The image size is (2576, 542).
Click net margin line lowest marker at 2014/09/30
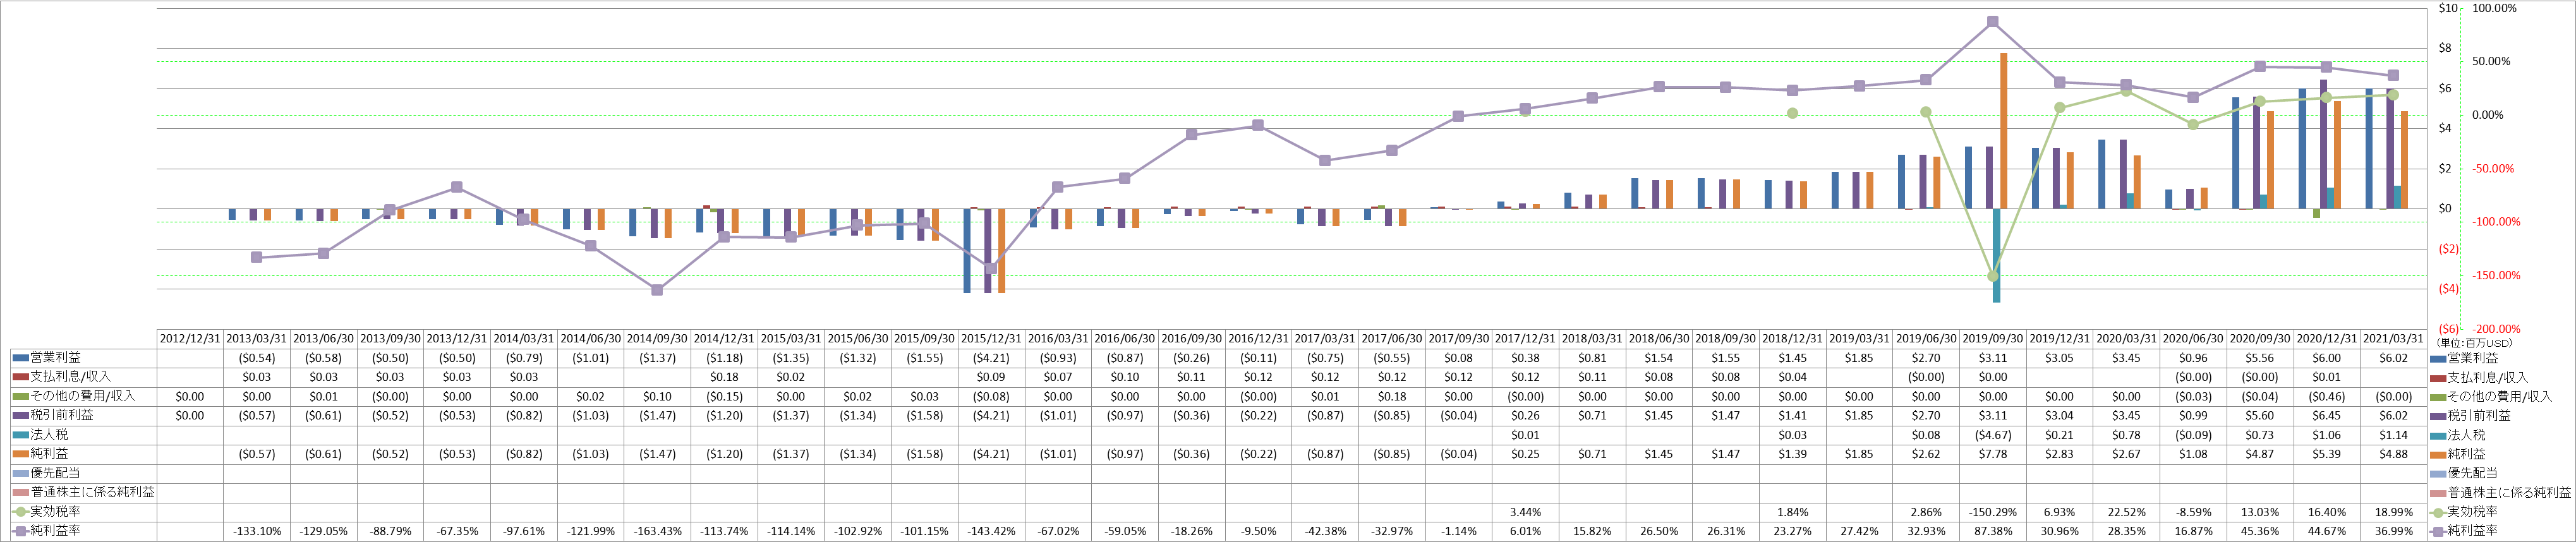657,290
